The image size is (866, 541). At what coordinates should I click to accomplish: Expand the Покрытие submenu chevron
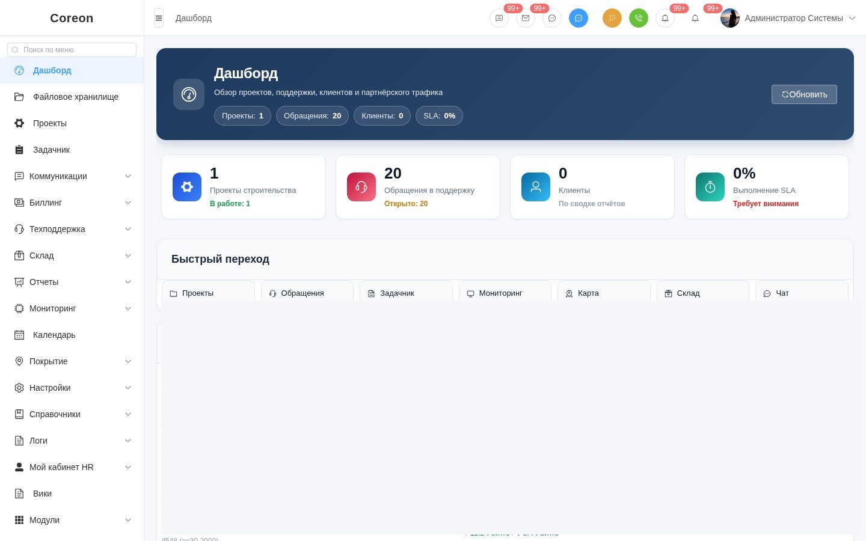[128, 361]
